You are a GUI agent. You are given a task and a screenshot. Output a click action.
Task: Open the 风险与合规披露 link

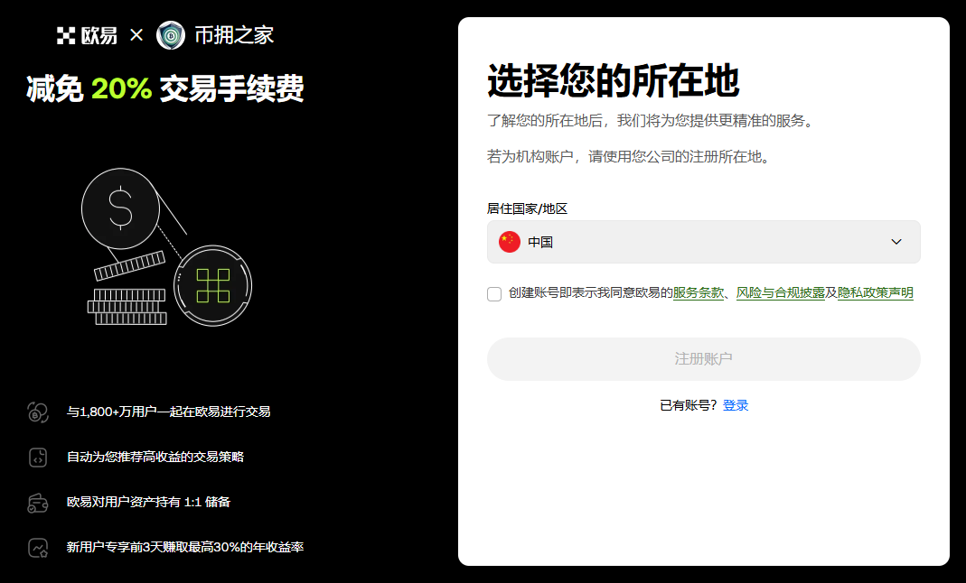[781, 292]
